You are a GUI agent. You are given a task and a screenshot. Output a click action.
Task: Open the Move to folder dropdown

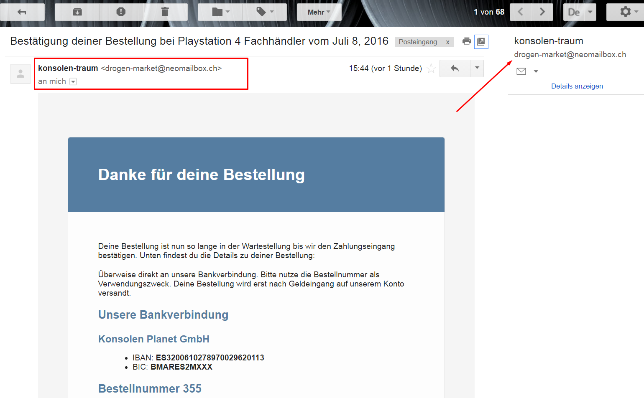pos(220,12)
